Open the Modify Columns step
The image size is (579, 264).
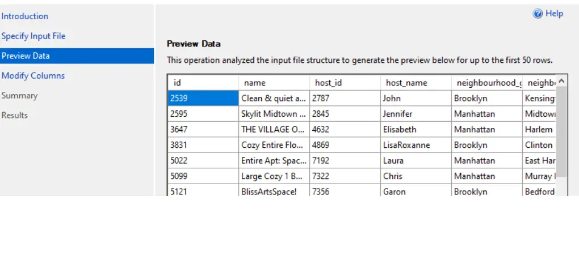click(33, 75)
